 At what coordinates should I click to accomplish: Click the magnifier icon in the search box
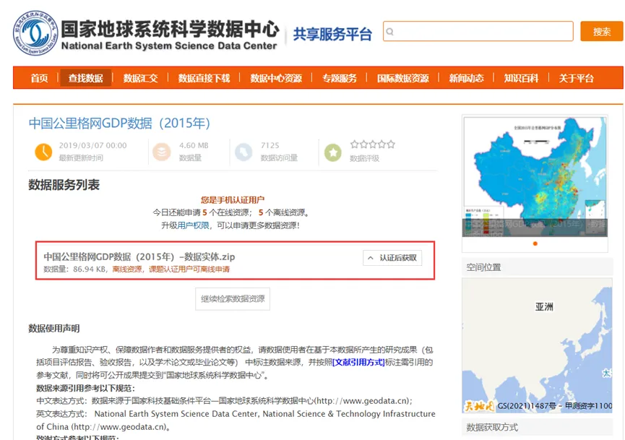tap(390, 32)
